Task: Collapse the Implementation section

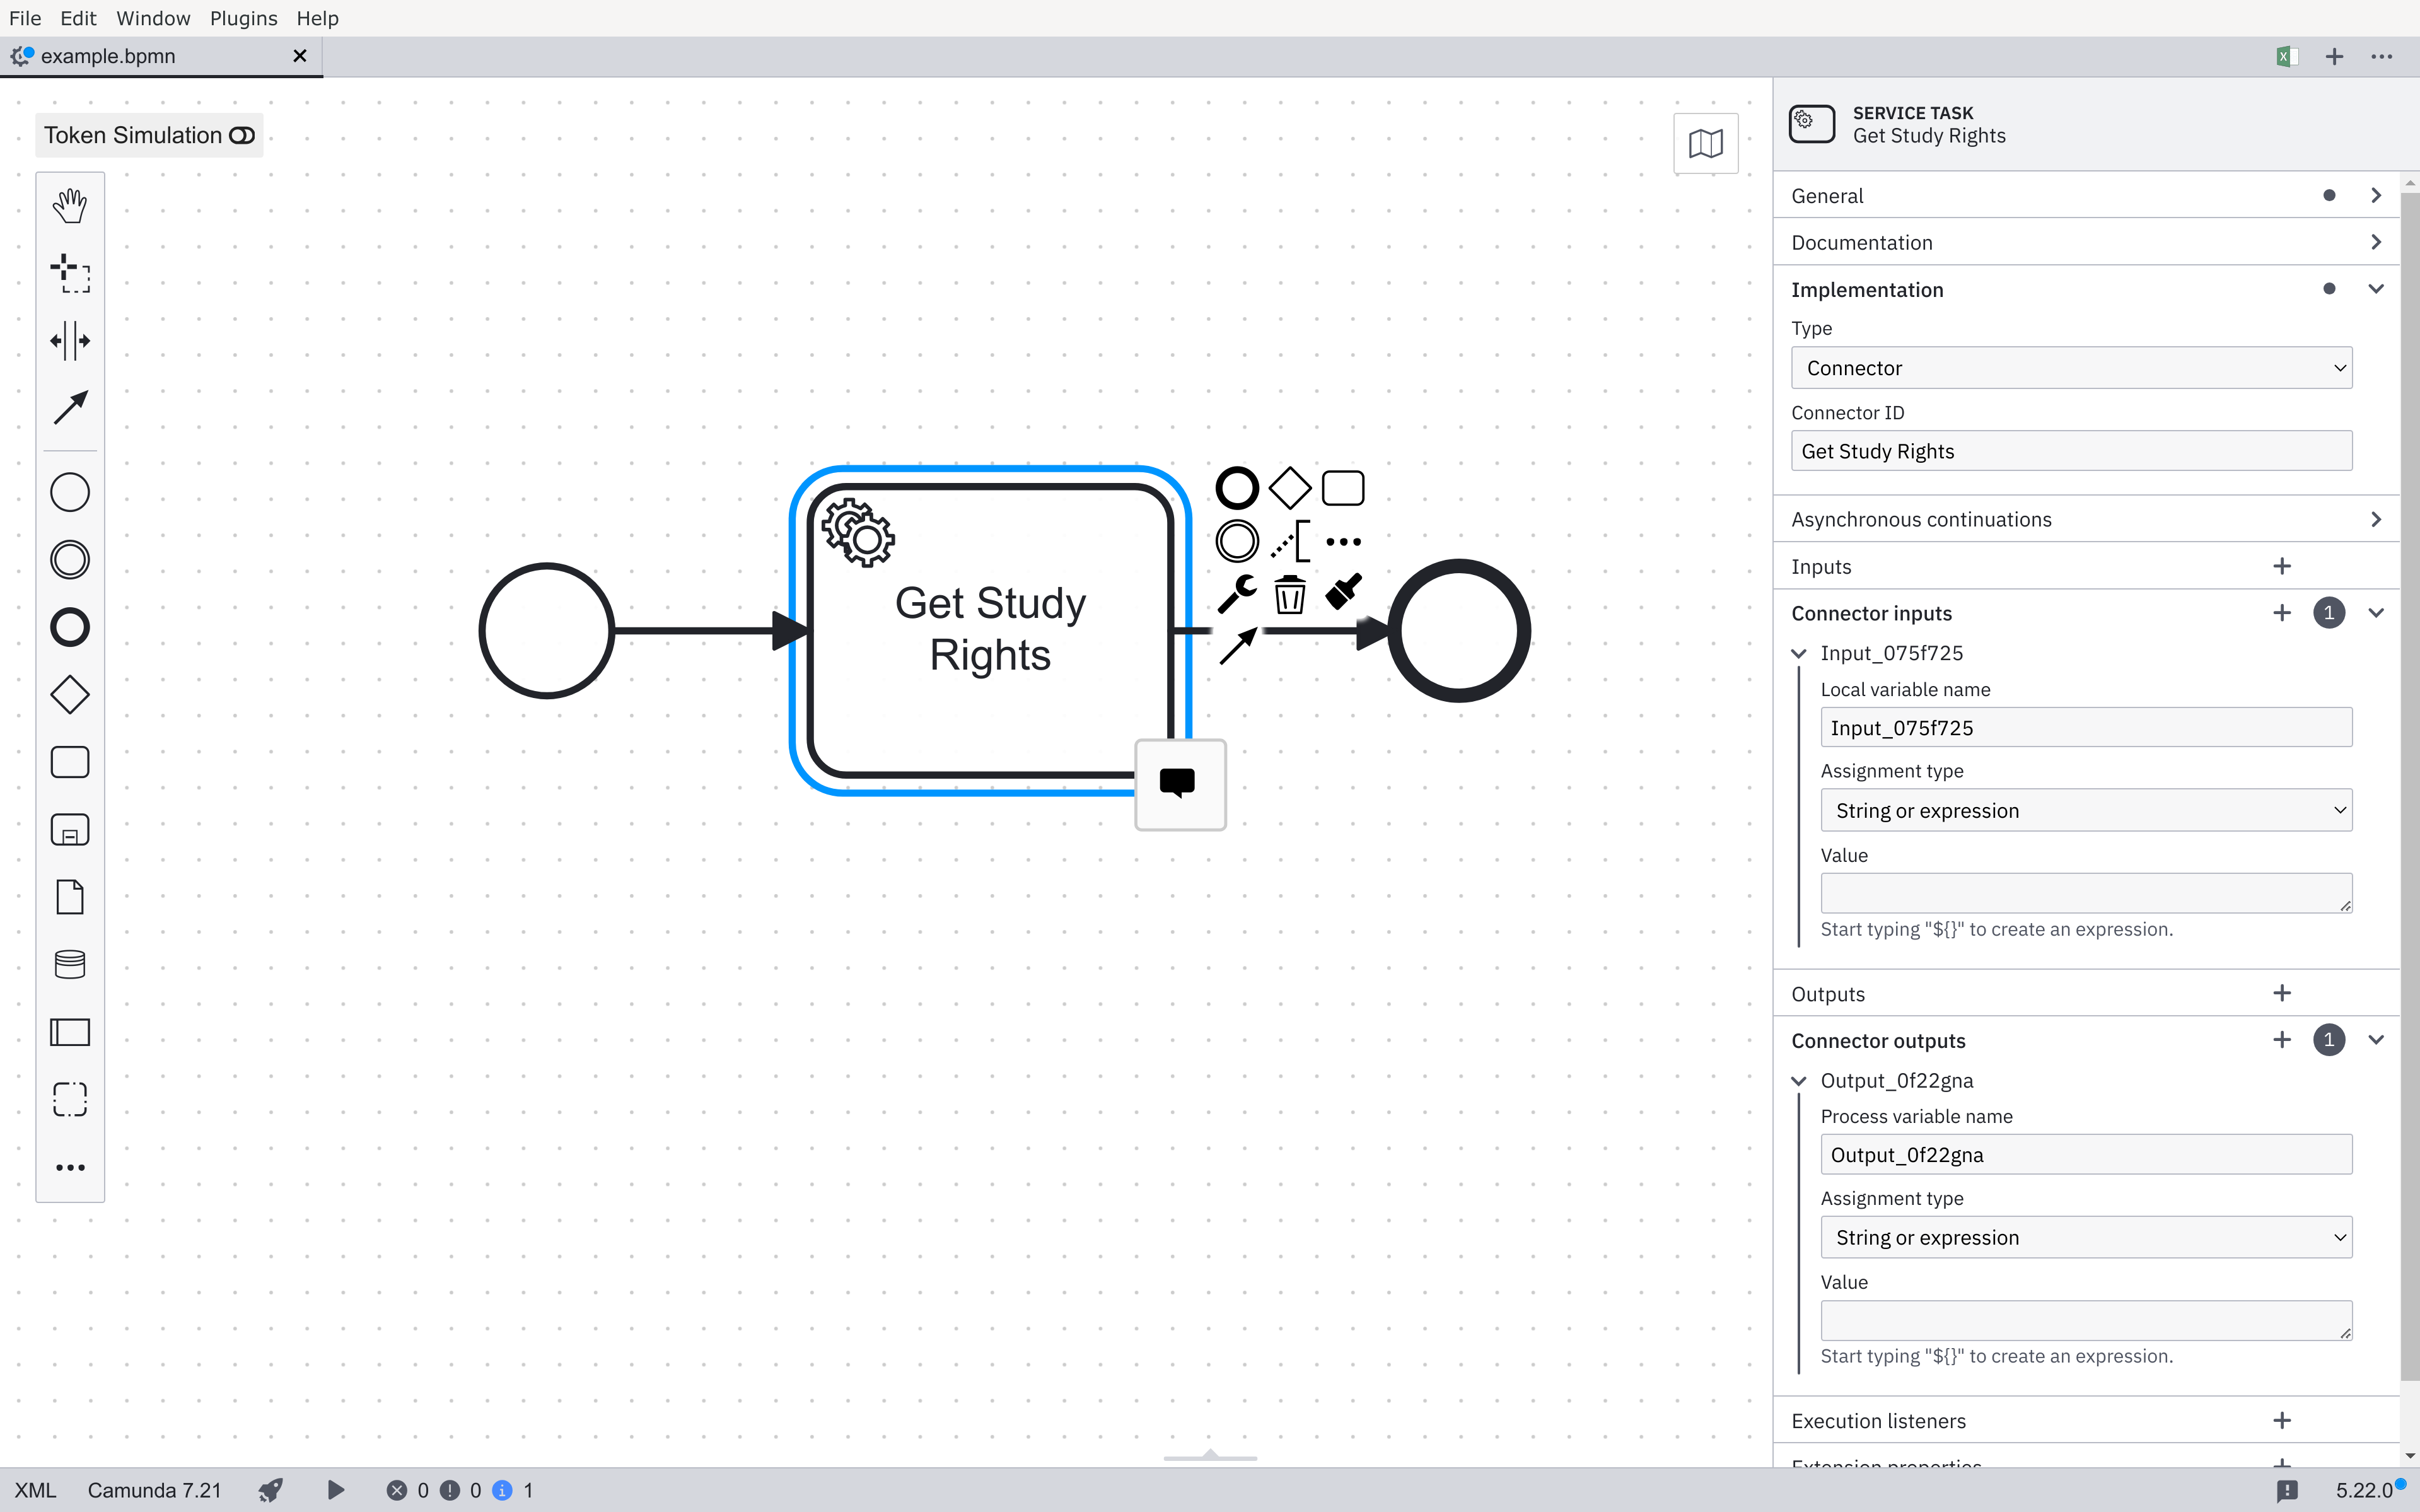Action: click(x=2376, y=289)
